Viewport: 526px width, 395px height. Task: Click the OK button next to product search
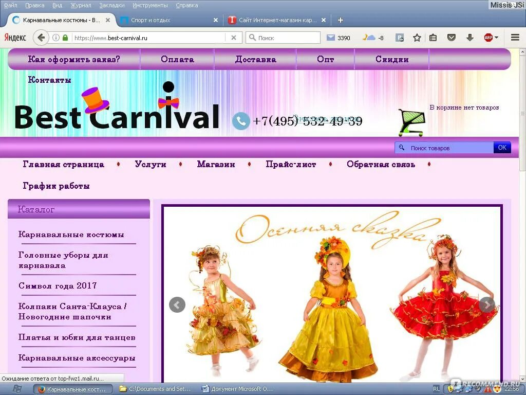coord(502,148)
